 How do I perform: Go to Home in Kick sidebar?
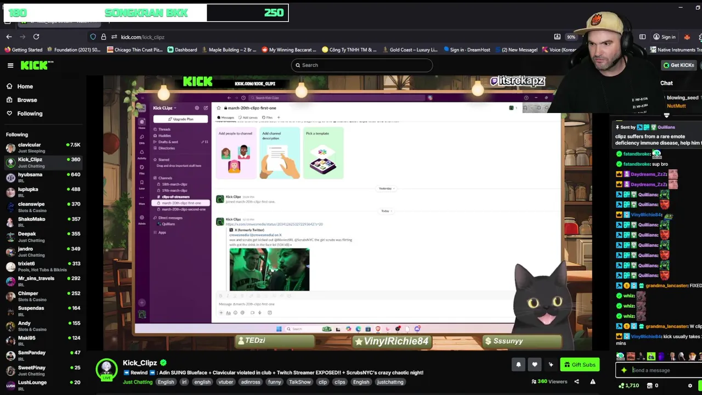25,86
